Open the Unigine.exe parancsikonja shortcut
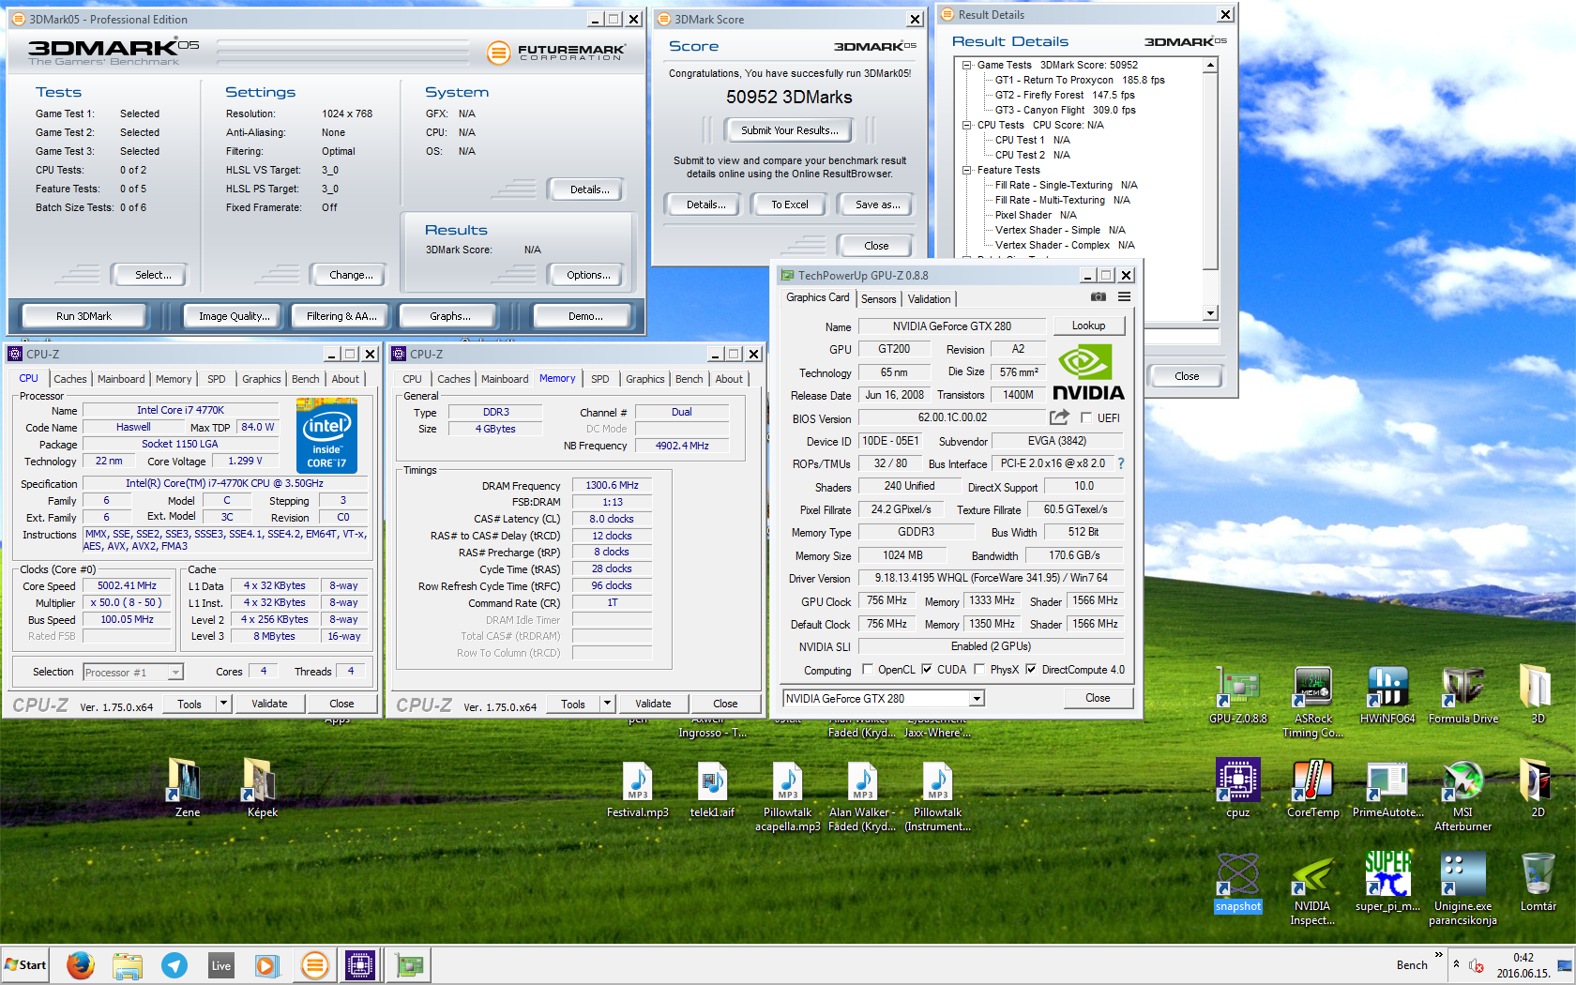This screenshot has width=1576, height=985. click(1462, 888)
